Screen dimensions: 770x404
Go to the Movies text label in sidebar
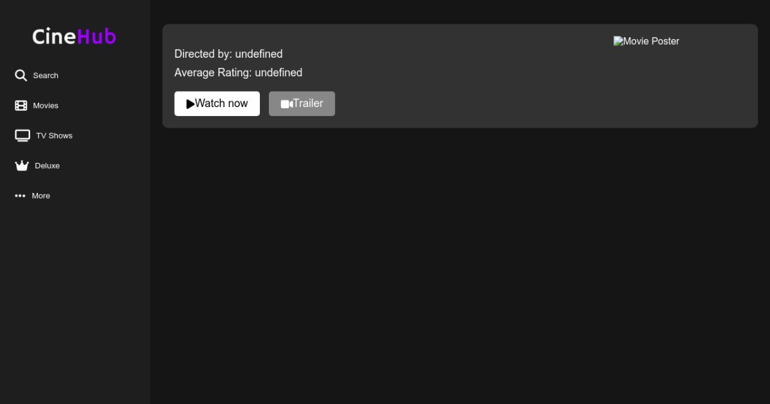click(46, 106)
